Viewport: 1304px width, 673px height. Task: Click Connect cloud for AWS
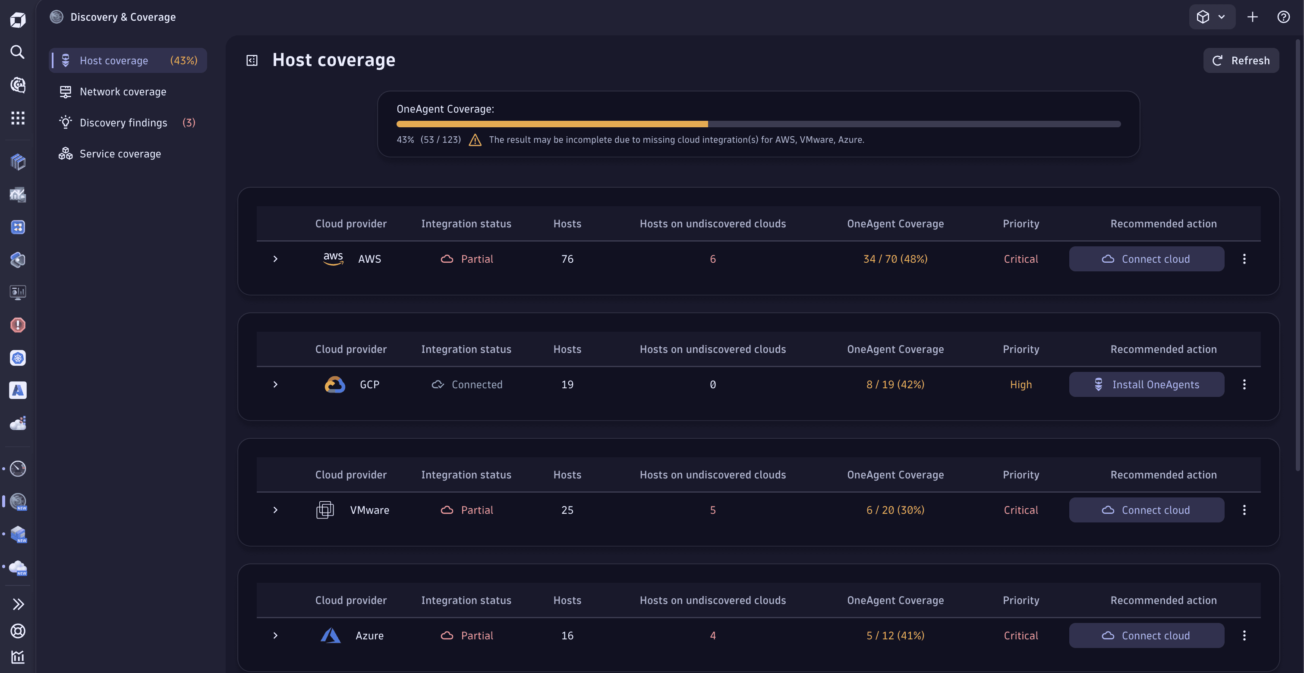pyautogui.click(x=1147, y=259)
